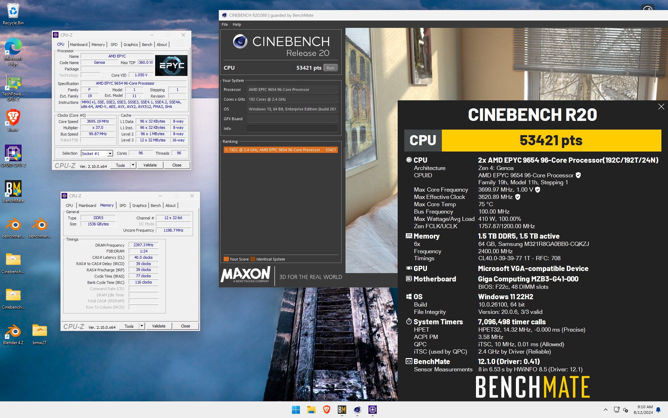Open Graphics tab in top CPU-Z window
This screenshot has height=418, width=668.
(x=131, y=45)
